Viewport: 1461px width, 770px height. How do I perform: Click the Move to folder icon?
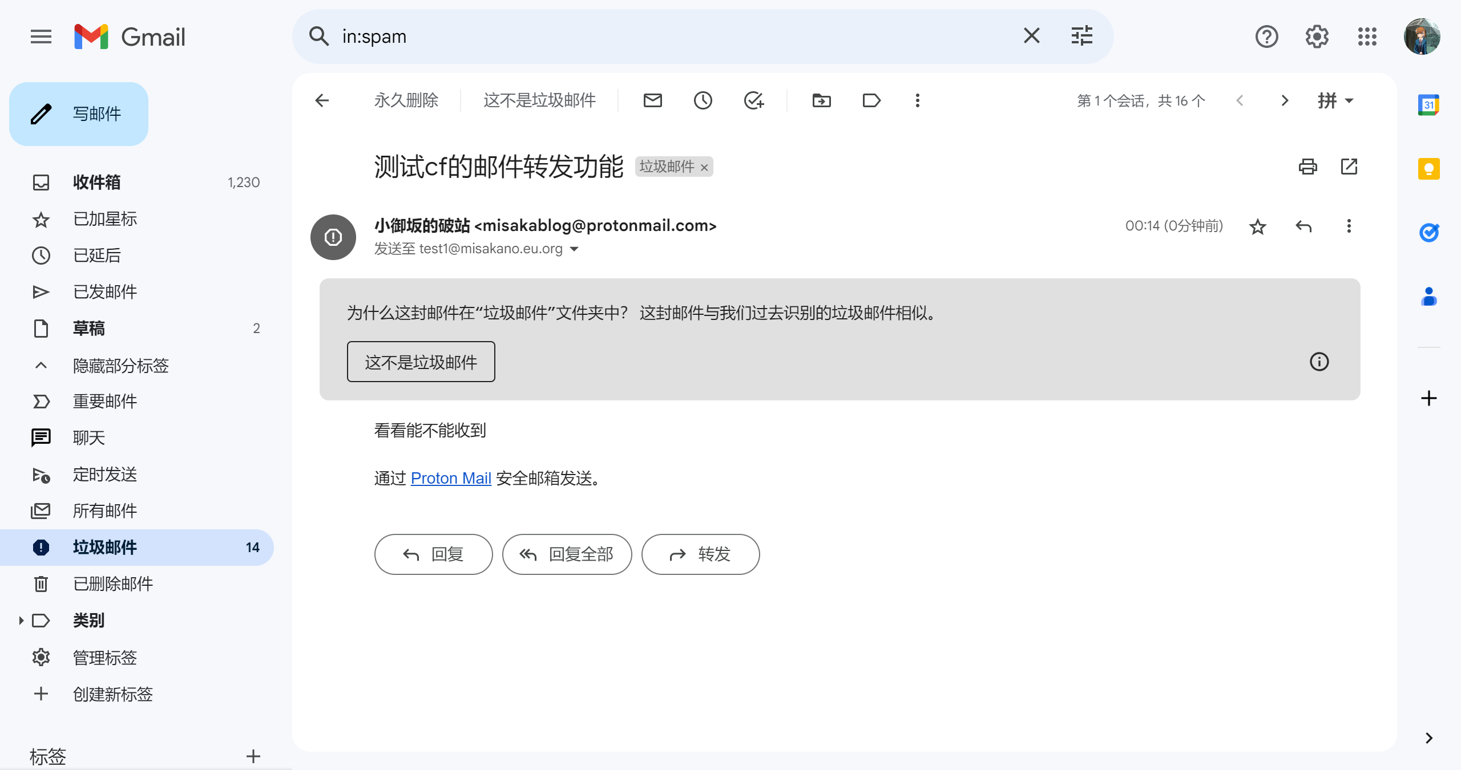(821, 100)
